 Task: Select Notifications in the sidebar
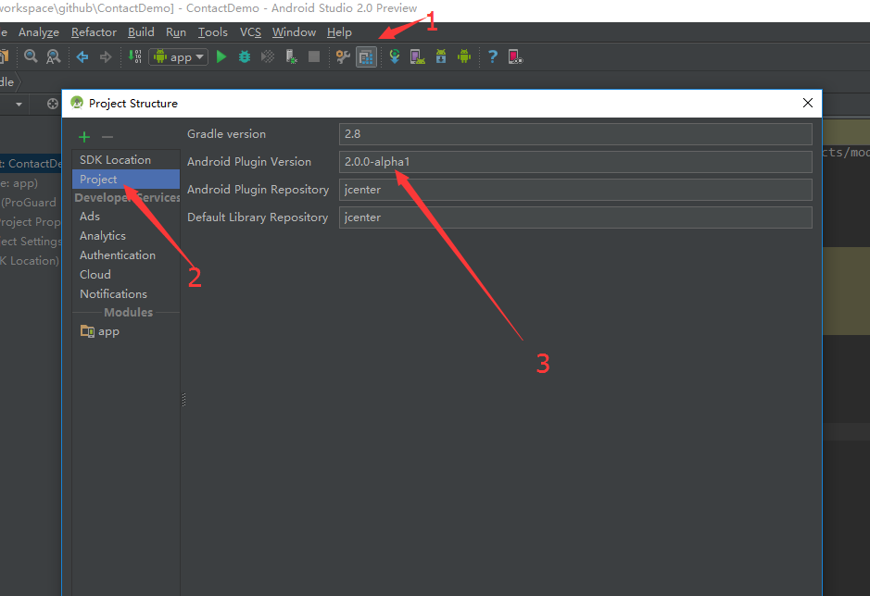click(x=126, y=294)
